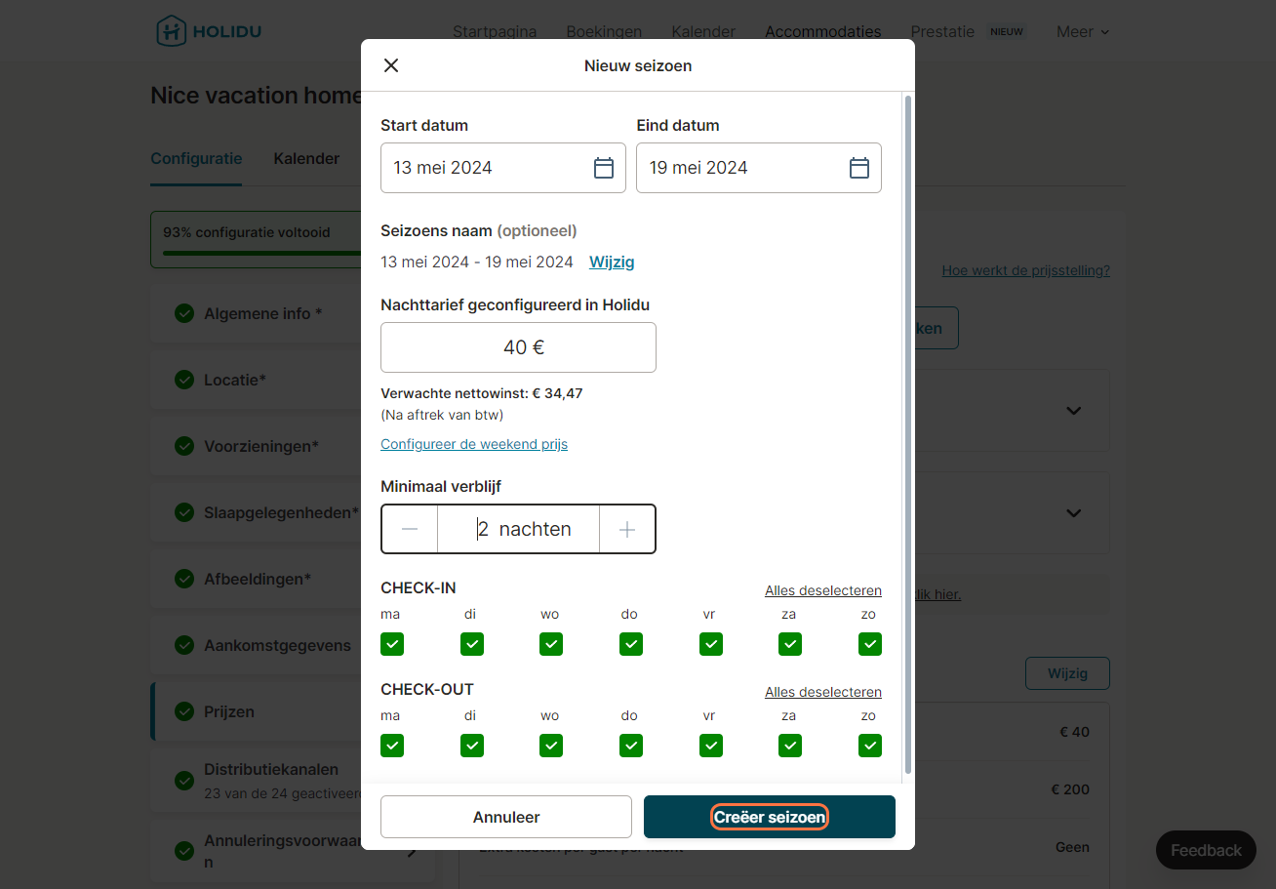The width and height of the screenshot is (1276, 889).
Task: Go to Startpagina in the top menu
Action: [495, 31]
